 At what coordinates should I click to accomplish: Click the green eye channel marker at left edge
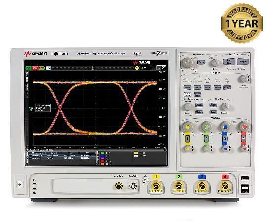point(31,109)
